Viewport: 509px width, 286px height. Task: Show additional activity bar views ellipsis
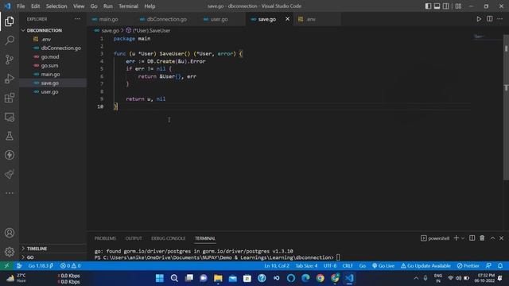tap(10, 193)
